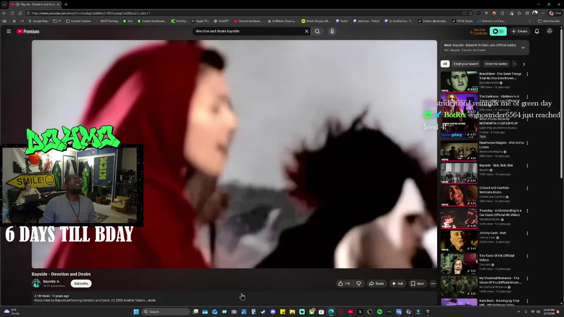
Task: Open the Apple TV+ bookmark
Action: click(x=200, y=21)
